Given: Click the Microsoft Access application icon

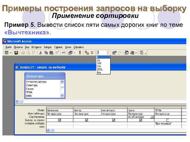Looking at the screenshot, I should 4,41.
